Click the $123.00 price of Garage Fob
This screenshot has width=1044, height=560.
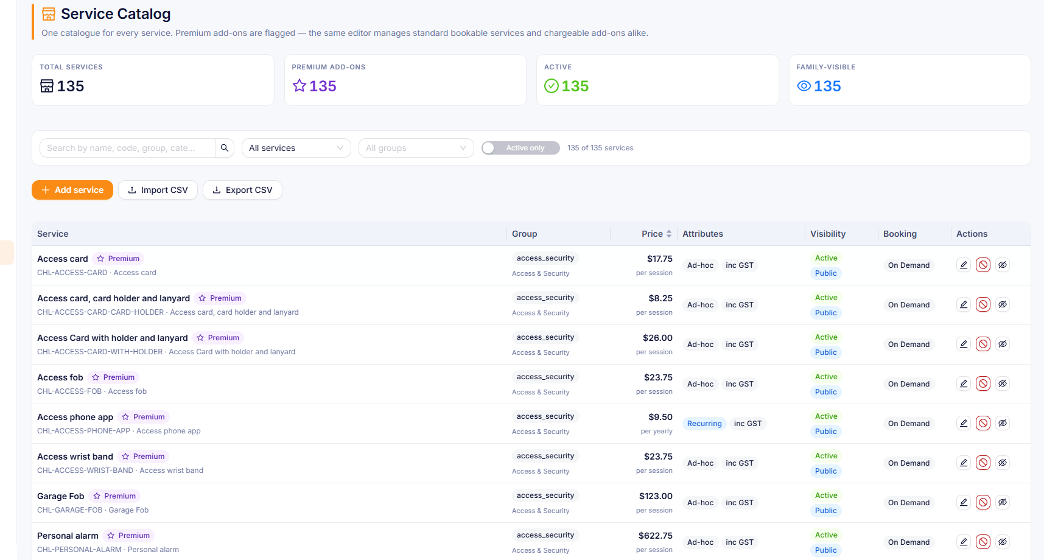point(656,496)
